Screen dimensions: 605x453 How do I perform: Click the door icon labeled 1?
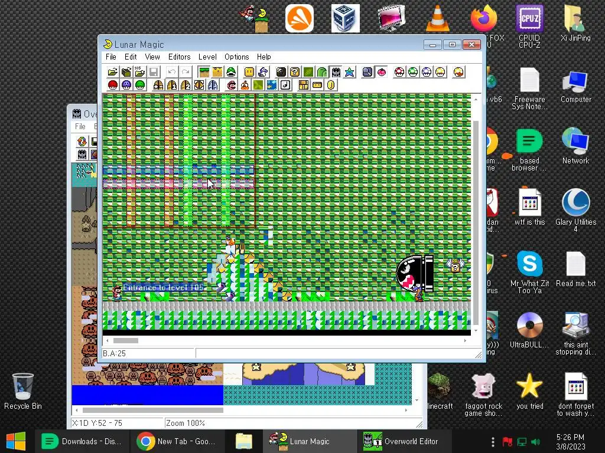tap(172, 85)
